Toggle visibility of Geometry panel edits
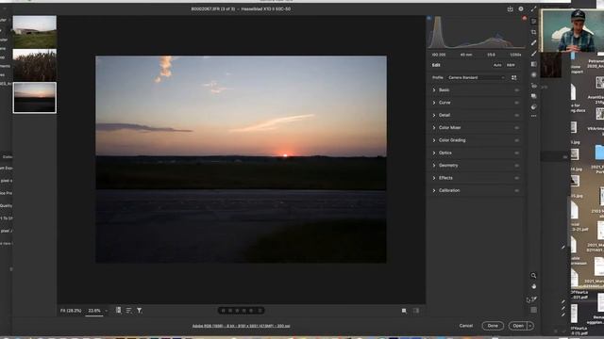604x339 pixels. point(516,166)
